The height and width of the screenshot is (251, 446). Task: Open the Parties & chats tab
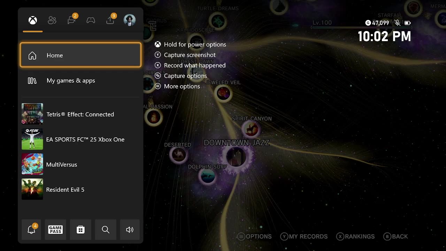[x=72, y=20]
